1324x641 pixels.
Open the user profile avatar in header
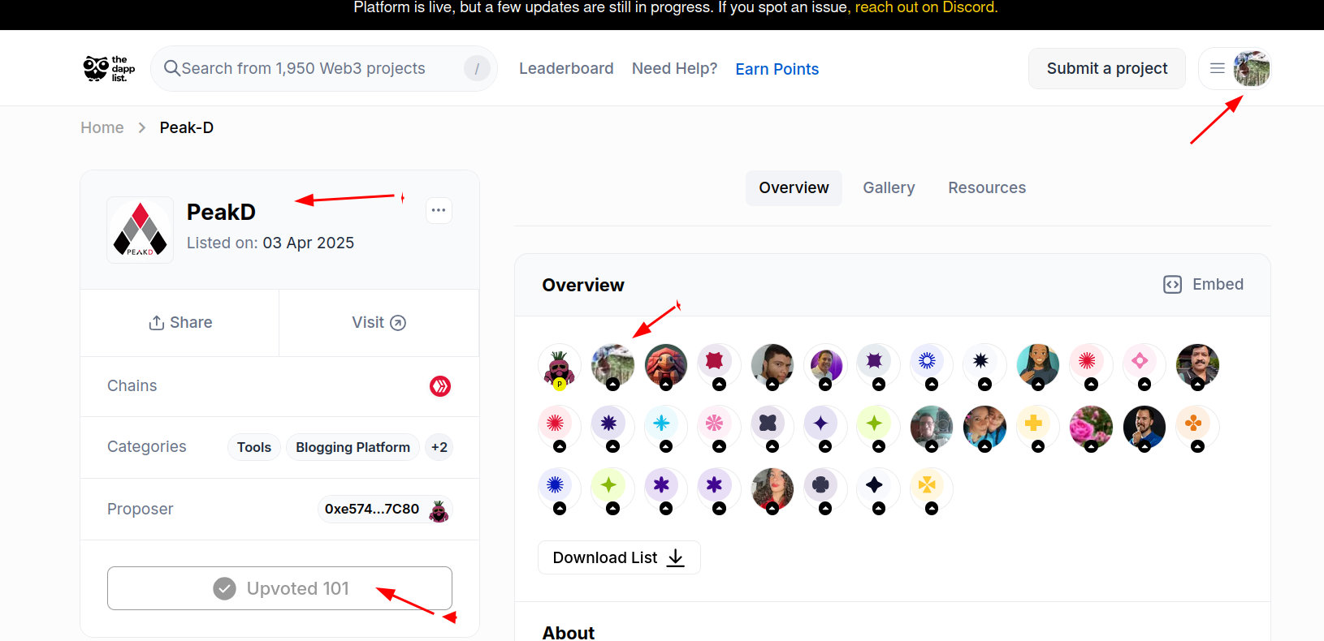[x=1252, y=68]
